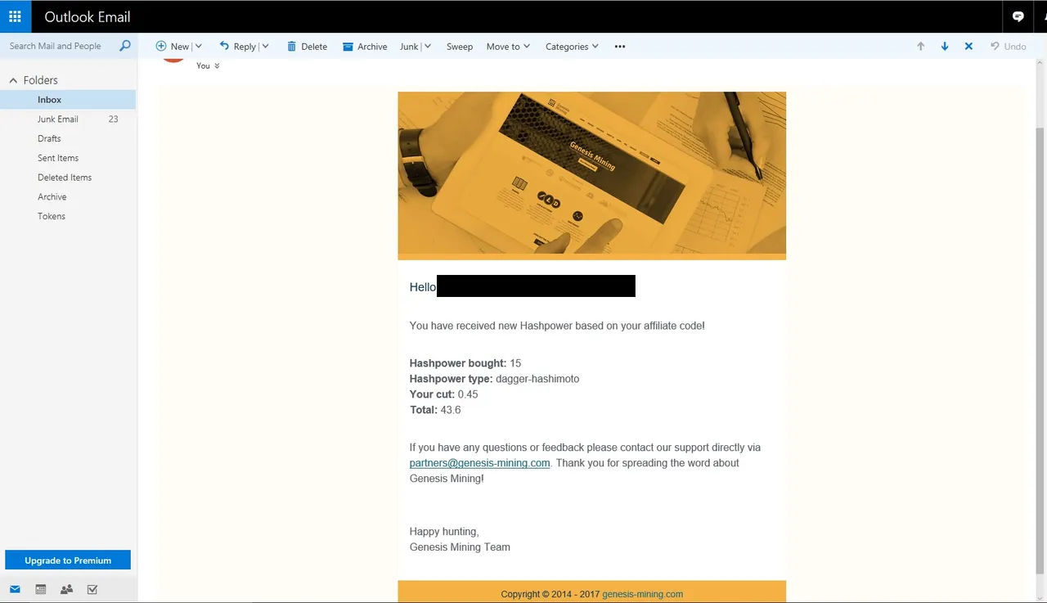1047x603 pixels.
Task: Open the genesis-mining.com footer link
Action: coord(642,594)
